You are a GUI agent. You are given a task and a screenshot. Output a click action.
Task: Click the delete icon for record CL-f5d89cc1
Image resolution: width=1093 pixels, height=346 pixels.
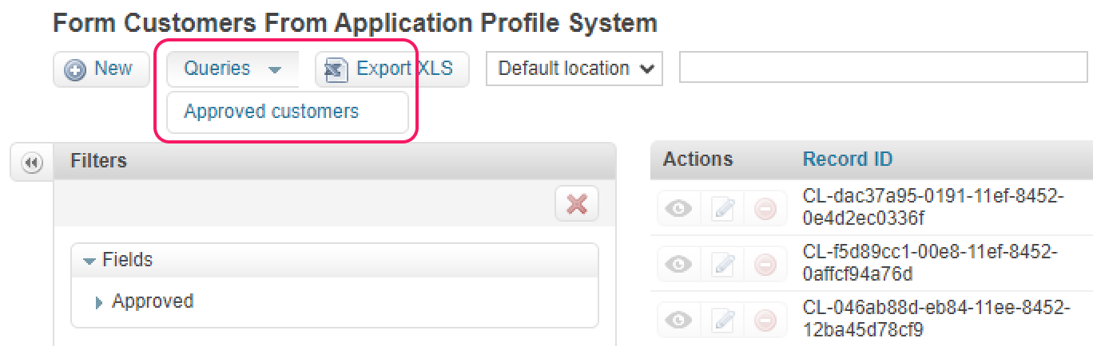(765, 264)
